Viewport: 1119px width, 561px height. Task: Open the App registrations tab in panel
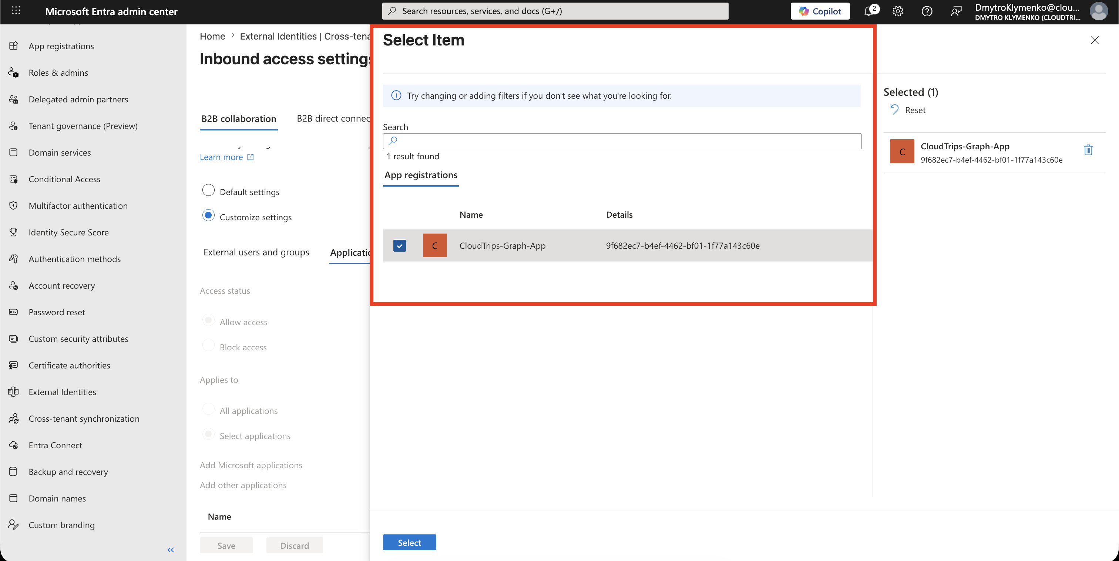pyautogui.click(x=420, y=175)
